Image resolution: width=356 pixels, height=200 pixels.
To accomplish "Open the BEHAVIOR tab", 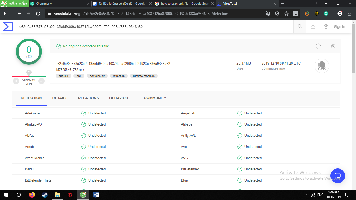I will coord(119,98).
